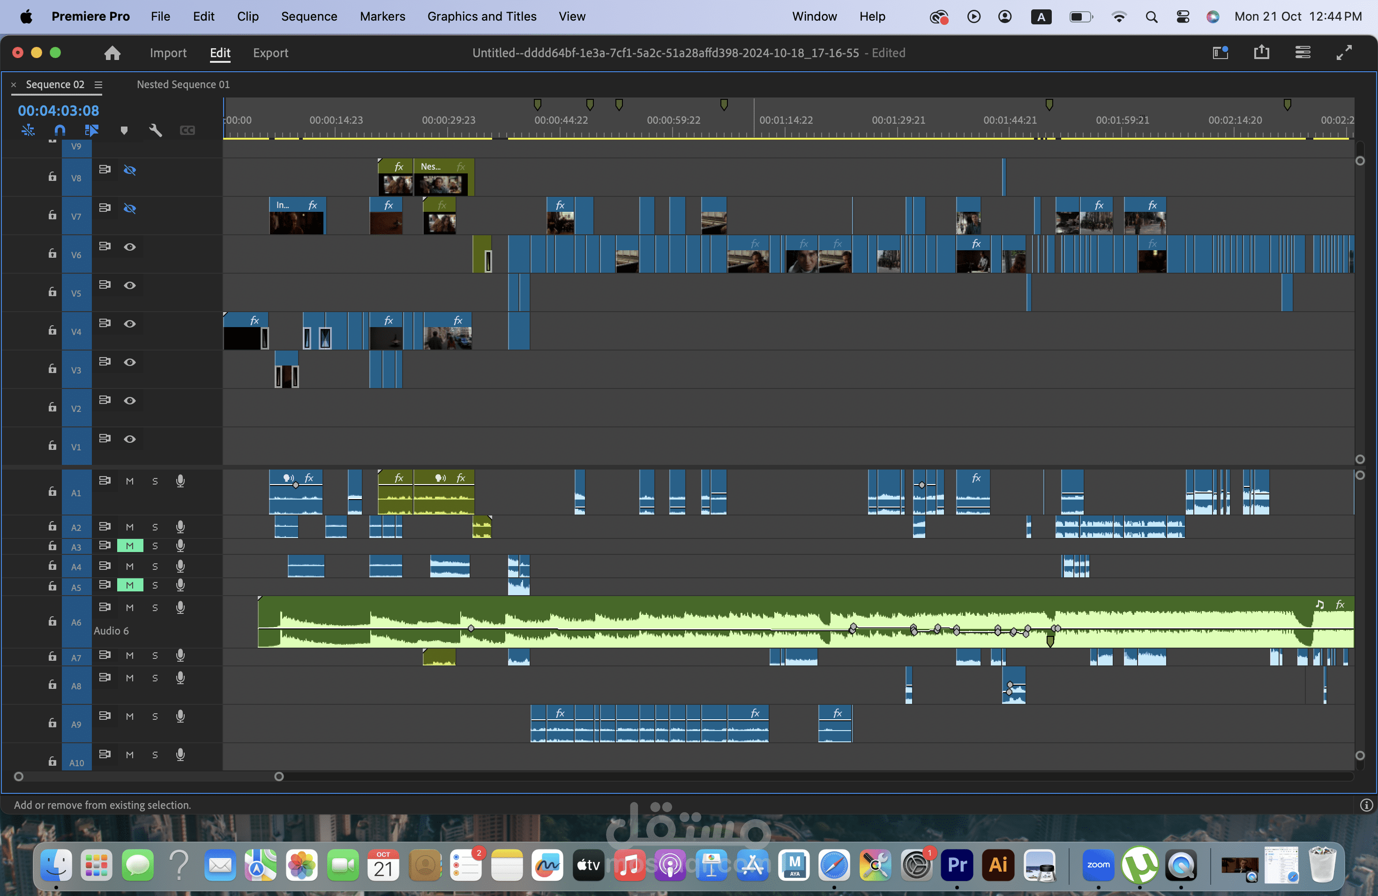Open the Sequence menu
1378x896 pixels.
pyautogui.click(x=309, y=17)
